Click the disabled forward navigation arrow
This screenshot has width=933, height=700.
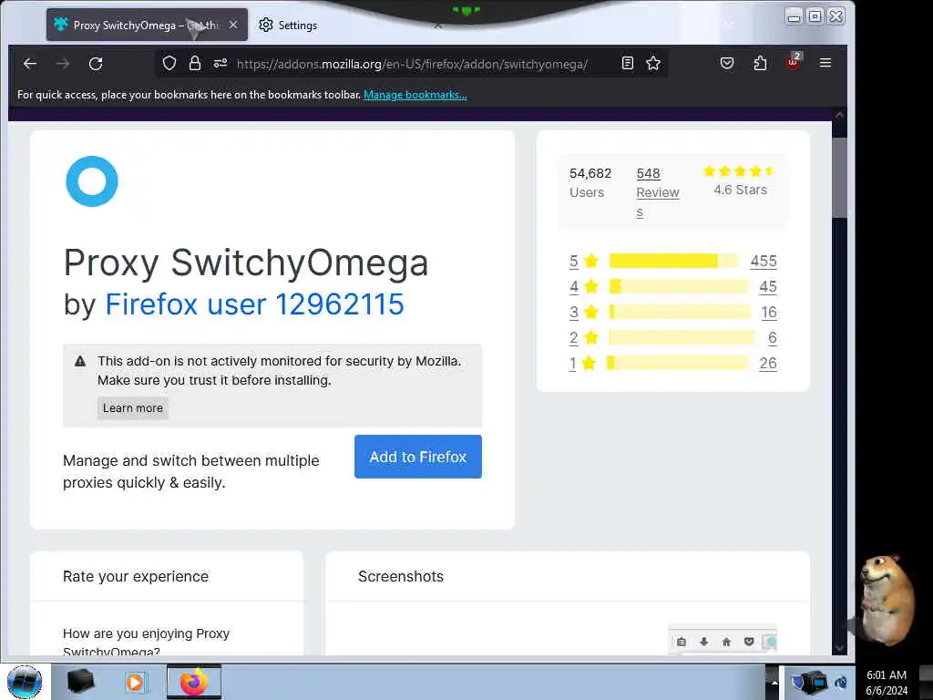click(63, 64)
